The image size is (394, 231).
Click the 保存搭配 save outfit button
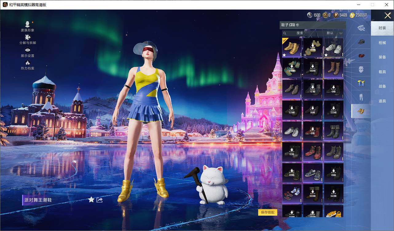268,212
